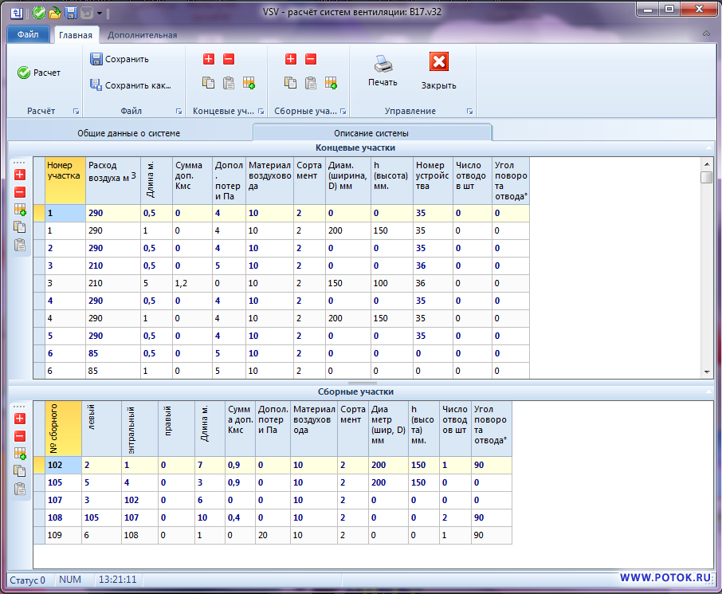Image resolution: width=722 pixels, height=594 pixels.
Task: Click the copy icon in Сборные участки ribbon group
Action: [290, 82]
